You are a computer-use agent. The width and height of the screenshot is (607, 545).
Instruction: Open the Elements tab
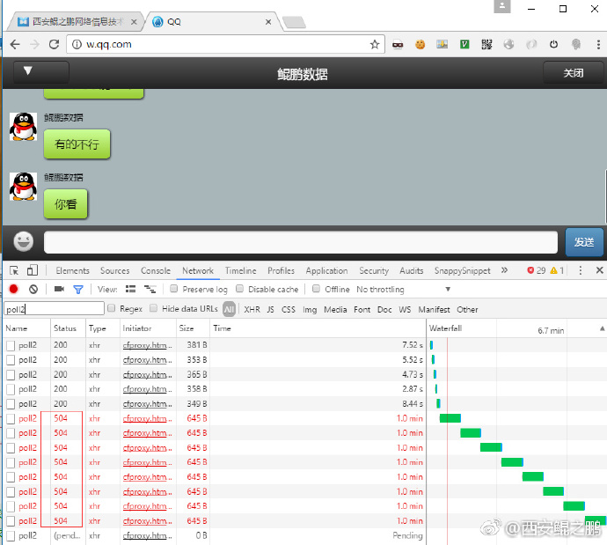point(72,271)
